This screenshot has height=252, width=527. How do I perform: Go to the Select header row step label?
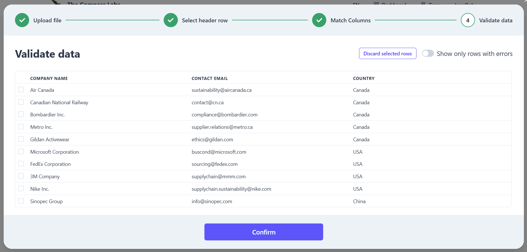(205, 20)
